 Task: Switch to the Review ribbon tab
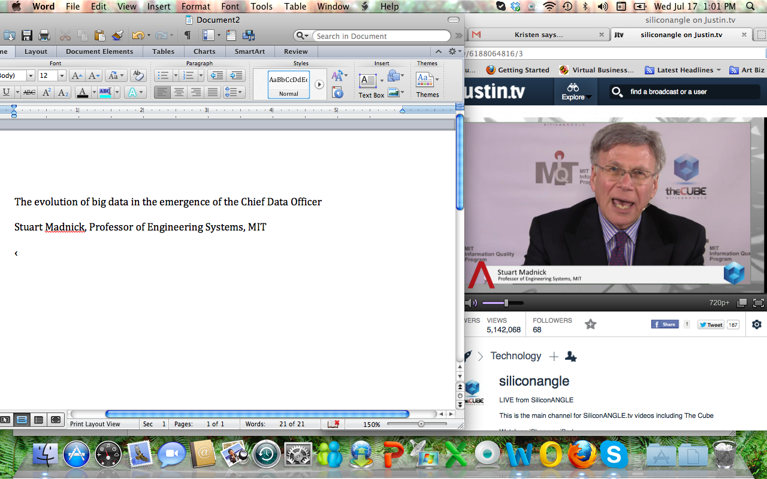[x=296, y=51]
